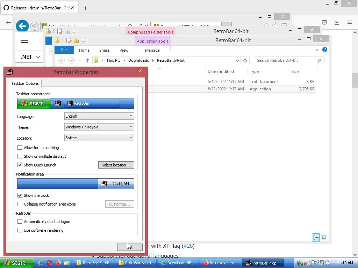Click the network tray icon

(321, 263)
